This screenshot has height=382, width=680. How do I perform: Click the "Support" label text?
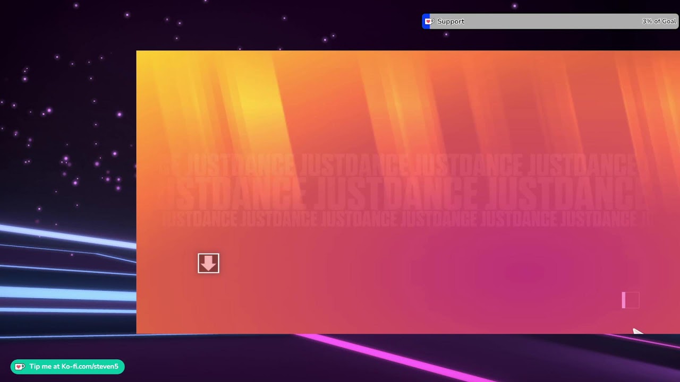(450, 21)
